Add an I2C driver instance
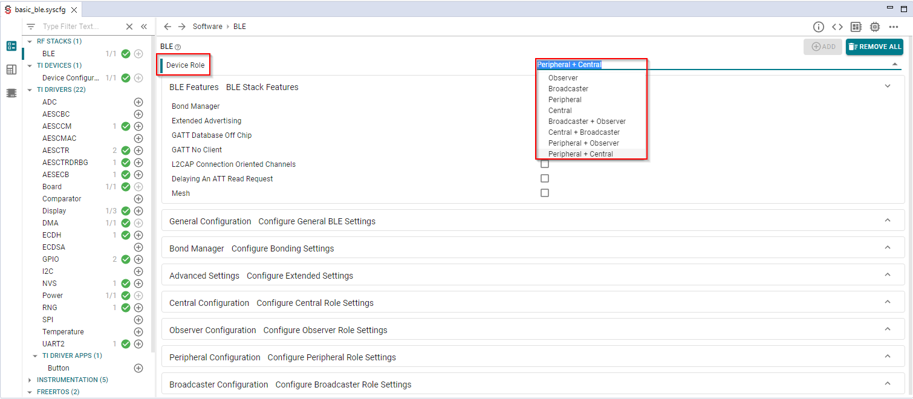 tap(138, 271)
